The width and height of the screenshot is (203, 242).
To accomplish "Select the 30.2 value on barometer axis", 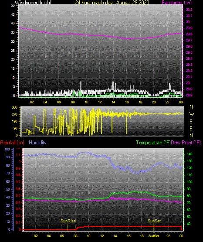I will pos(189,10).
